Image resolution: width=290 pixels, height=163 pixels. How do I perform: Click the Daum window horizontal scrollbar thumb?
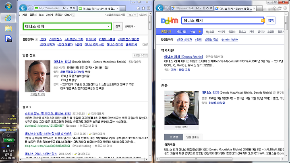click(196, 159)
